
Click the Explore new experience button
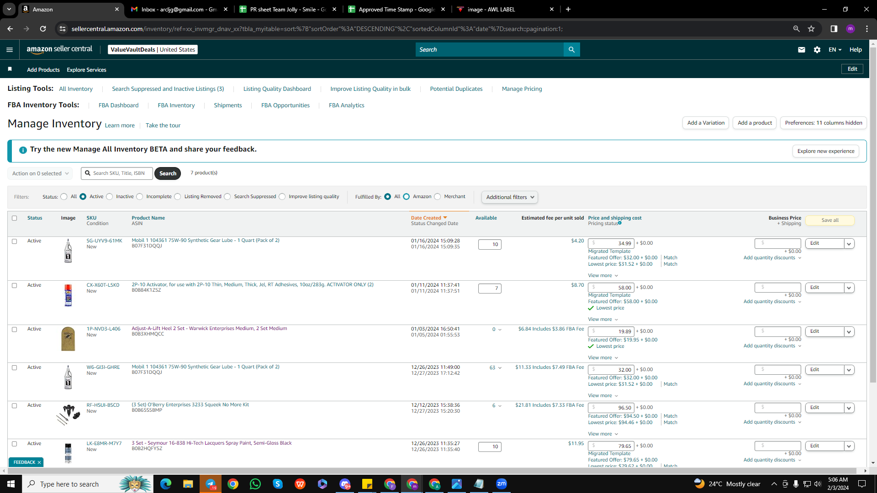(826, 151)
